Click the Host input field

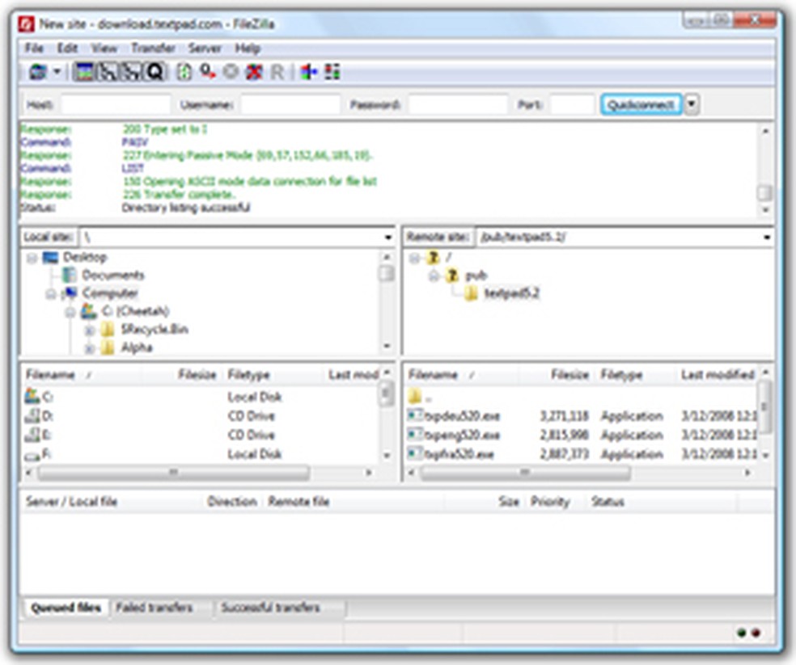coord(113,103)
